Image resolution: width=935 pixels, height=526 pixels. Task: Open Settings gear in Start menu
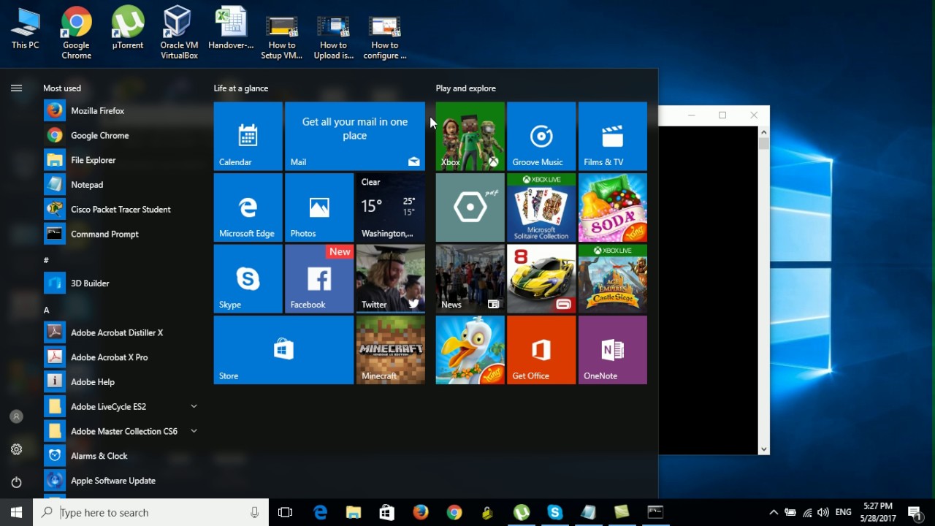click(16, 449)
